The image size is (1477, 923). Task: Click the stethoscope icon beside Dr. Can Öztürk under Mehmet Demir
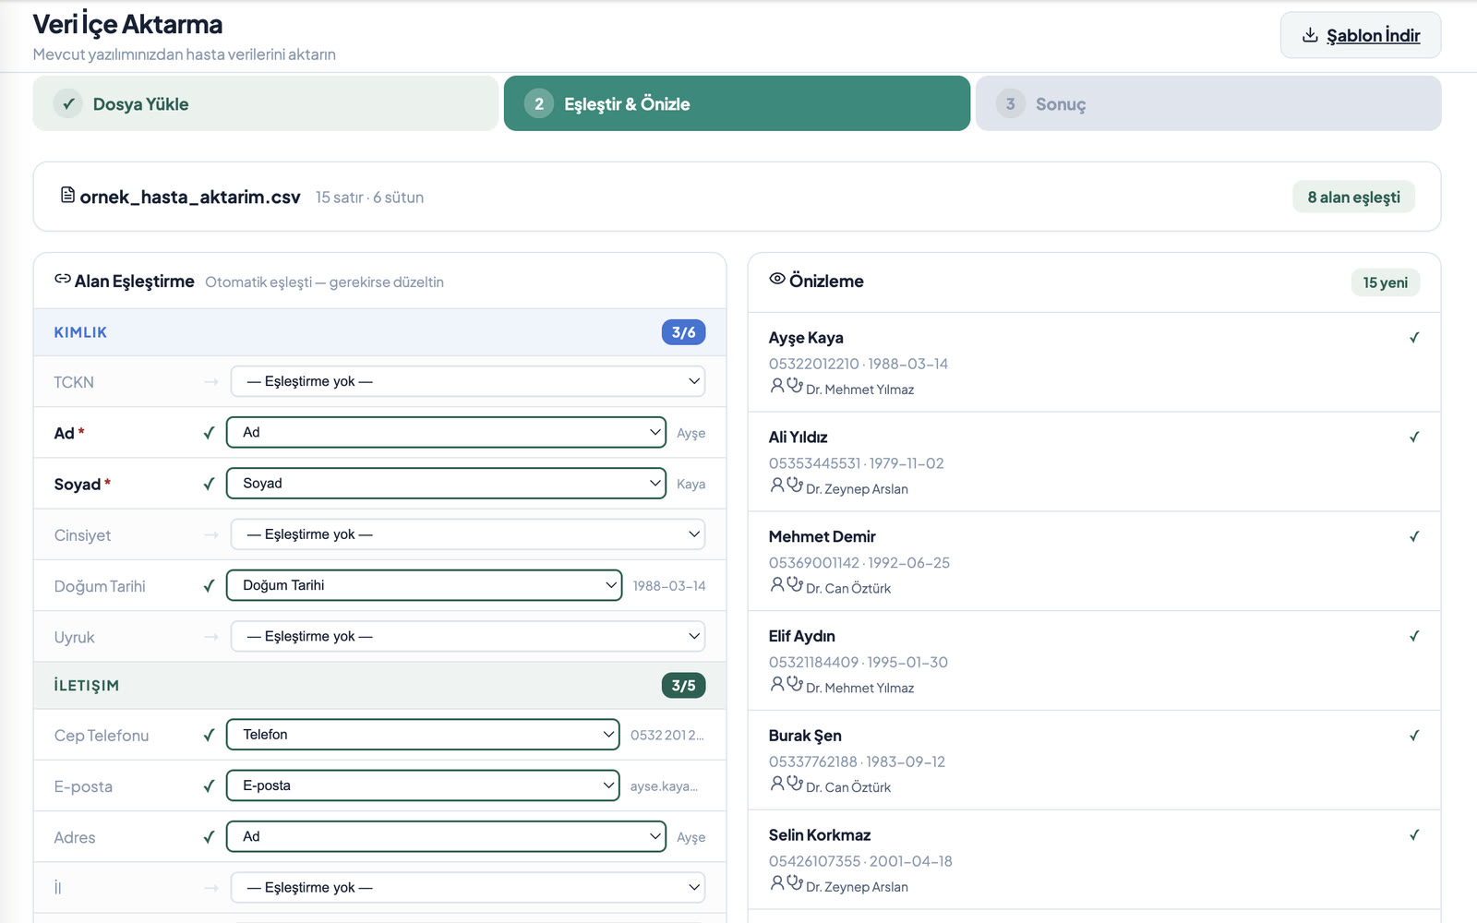795,584
